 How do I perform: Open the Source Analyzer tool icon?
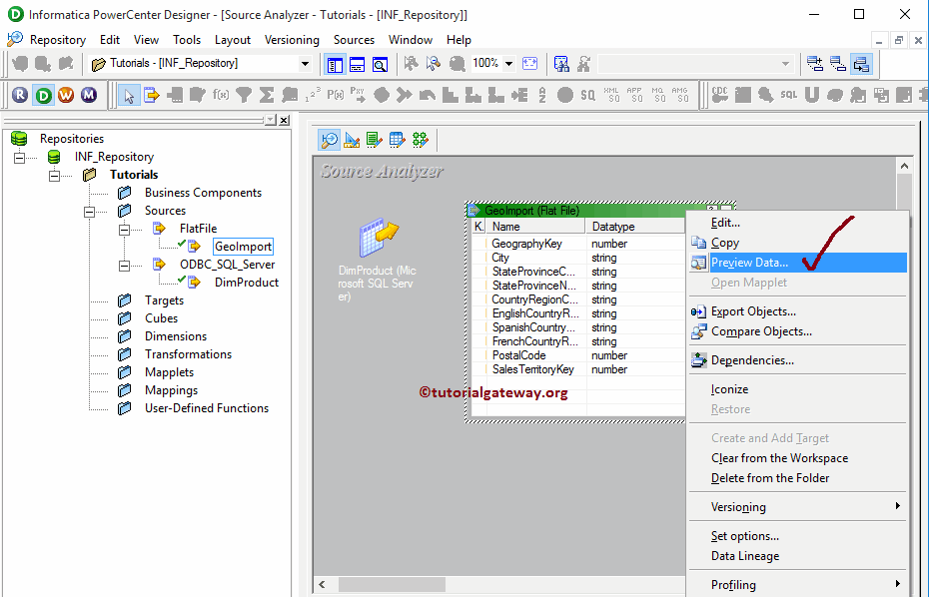click(330, 140)
